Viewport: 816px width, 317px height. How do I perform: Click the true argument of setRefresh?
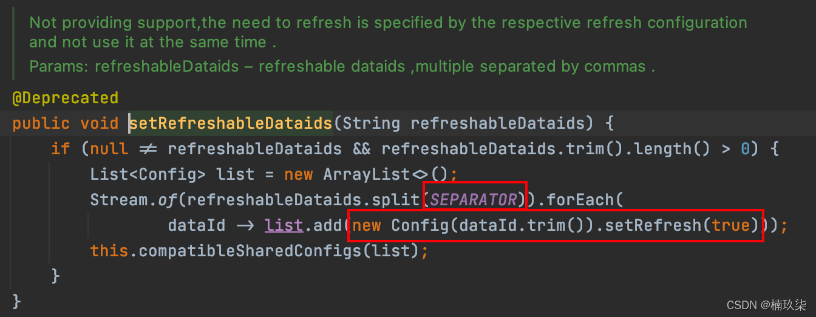[731, 225]
